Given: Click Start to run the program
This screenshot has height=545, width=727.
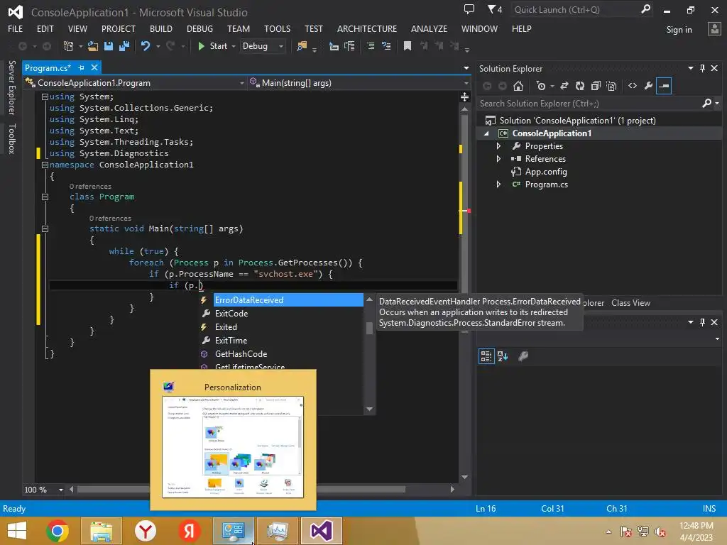Looking at the screenshot, I should (x=213, y=46).
